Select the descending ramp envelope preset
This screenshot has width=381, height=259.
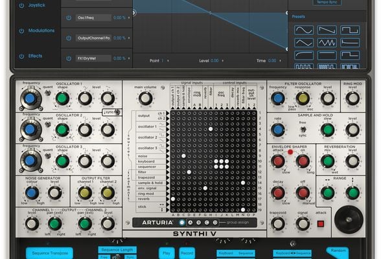pyautogui.click(x=327, y=30)
